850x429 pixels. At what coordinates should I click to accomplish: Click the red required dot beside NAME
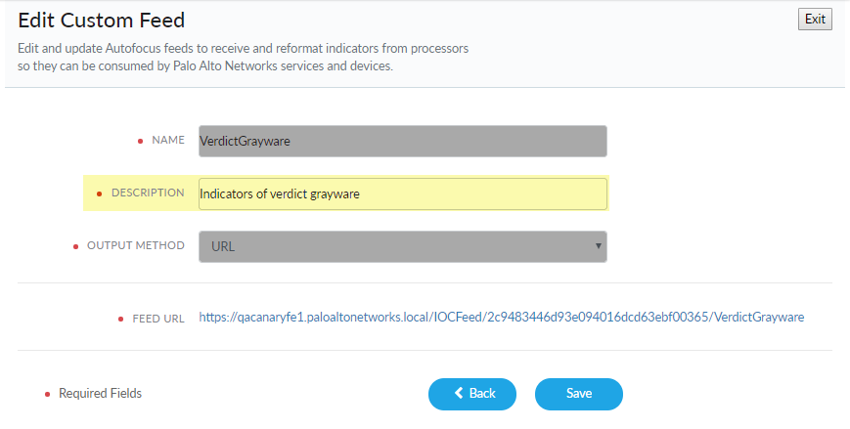tap(141, 141)
